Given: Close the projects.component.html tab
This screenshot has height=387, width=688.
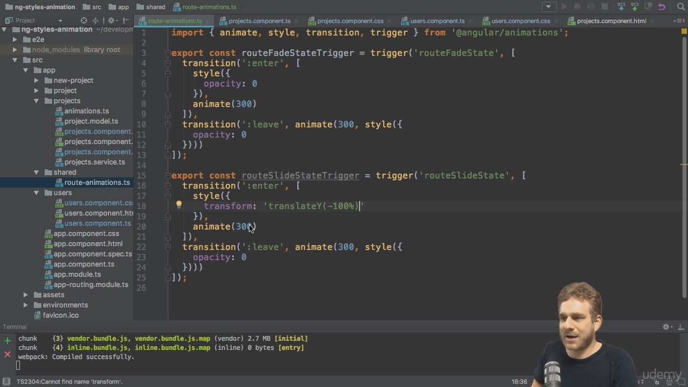Looking at the screenshot, I should [x=653, y=21].
